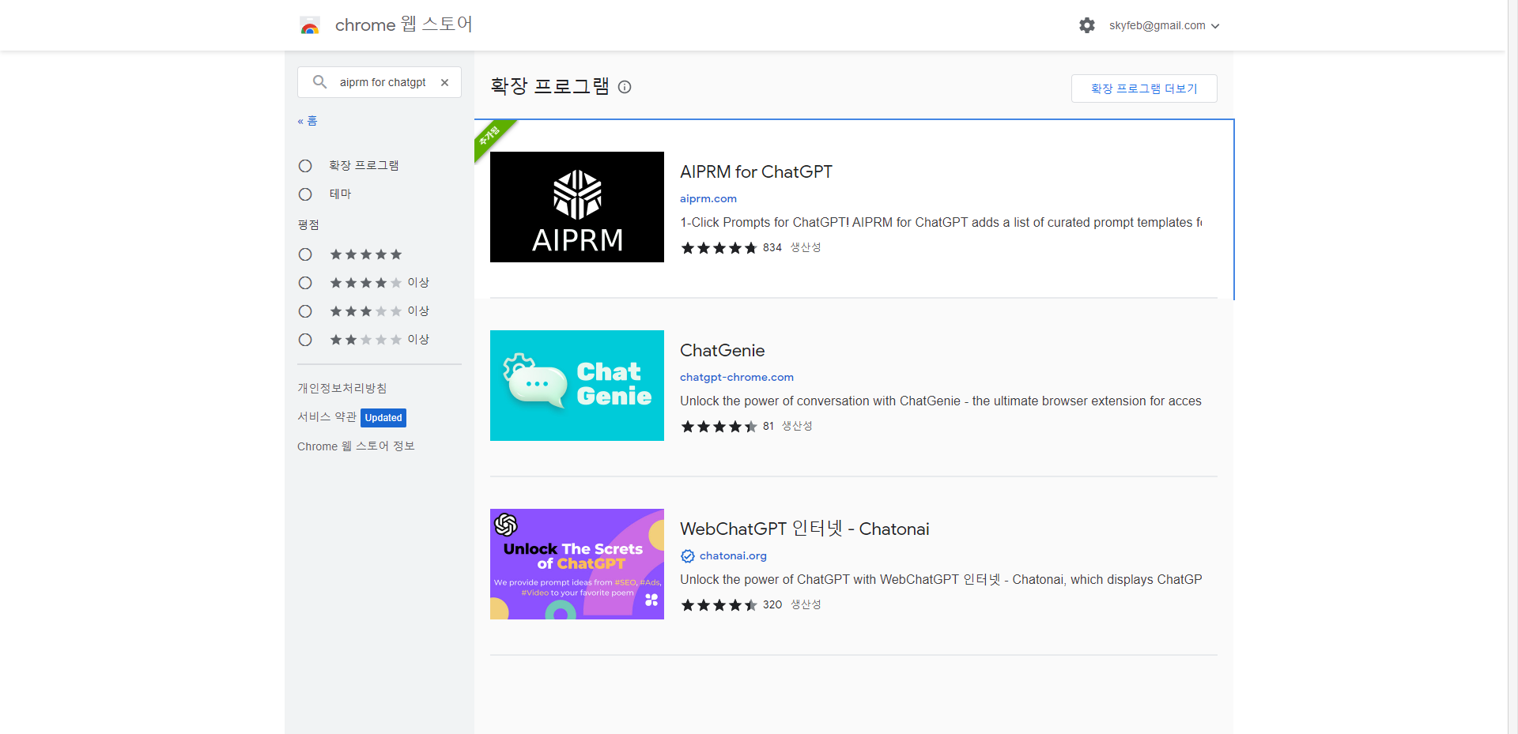Filter by two stars 이상 radio

pyautogui.click(x=305, y=340)
